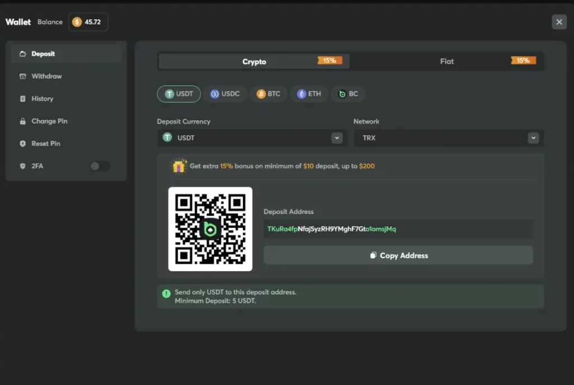574x385 pixels.
Task: Open the Change Pin menu item
Action: pyautogui.click(x=66, y=121)
